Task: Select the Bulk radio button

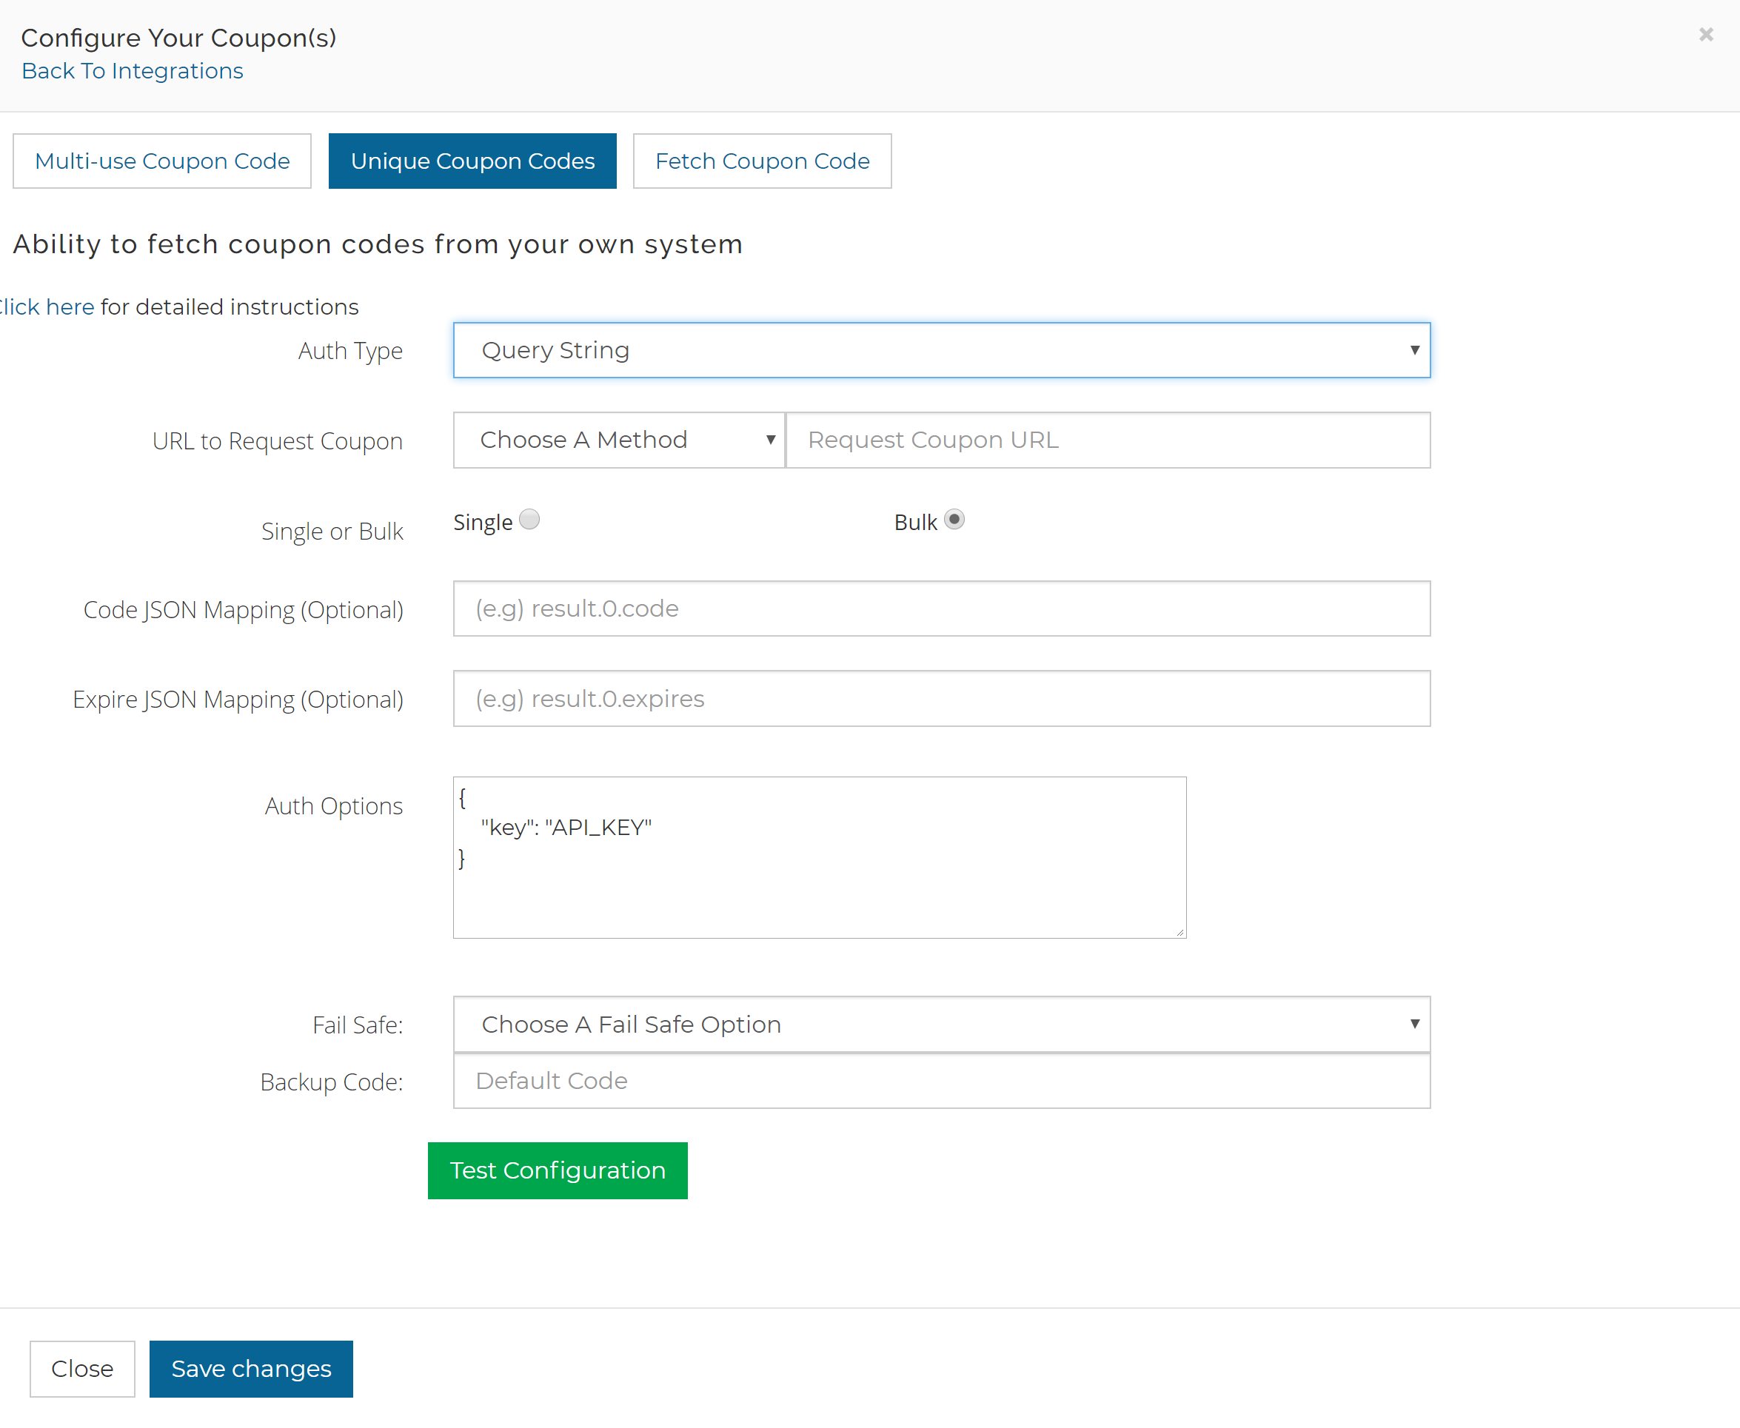Action: coord(954,519)
